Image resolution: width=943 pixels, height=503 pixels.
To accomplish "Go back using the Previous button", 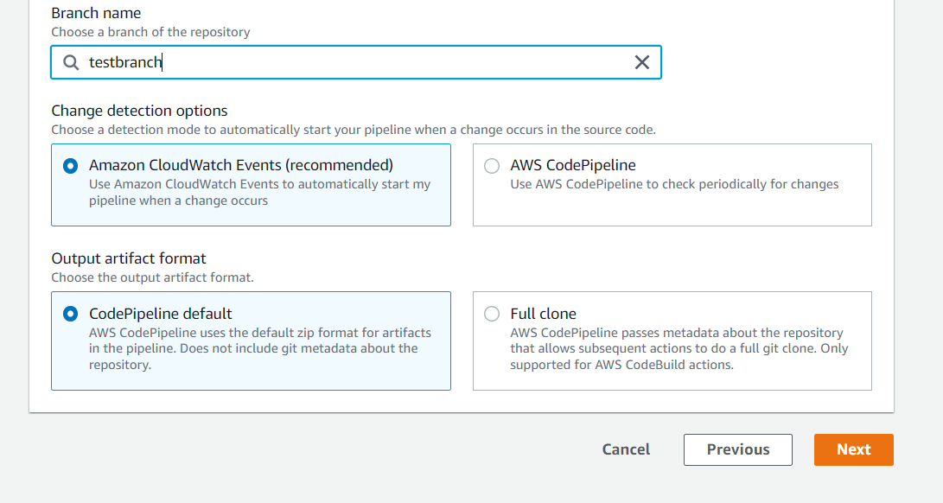I will point(738,449).
